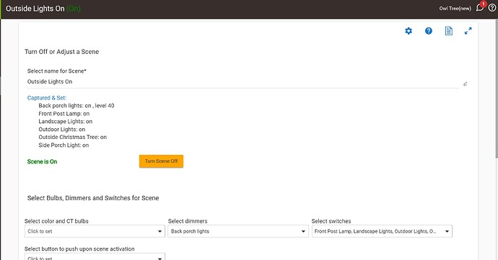
Task: Click the red notification badge
Action: point(483,4)
